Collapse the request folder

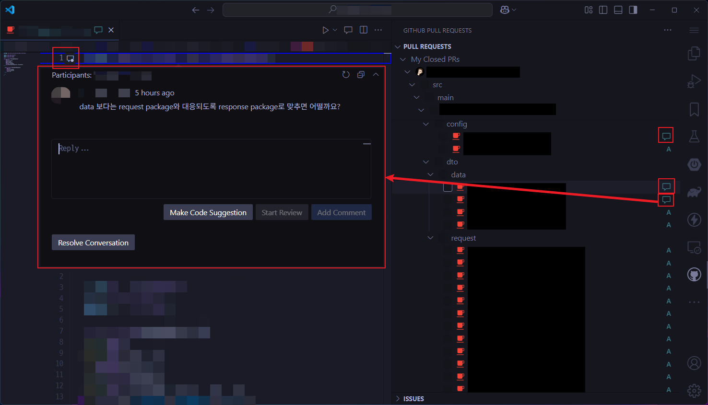[430, 238]
